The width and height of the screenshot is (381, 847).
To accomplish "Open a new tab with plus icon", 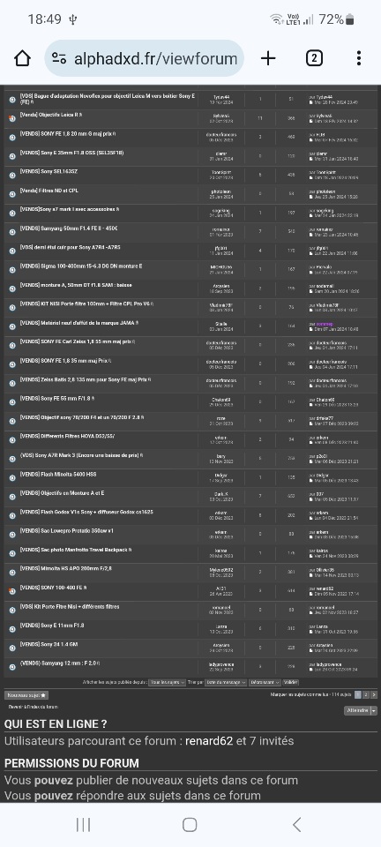I will 268,58.
